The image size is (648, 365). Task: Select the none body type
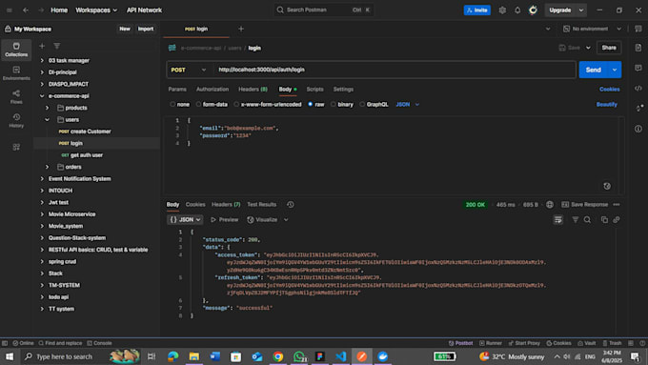point(179,105)
